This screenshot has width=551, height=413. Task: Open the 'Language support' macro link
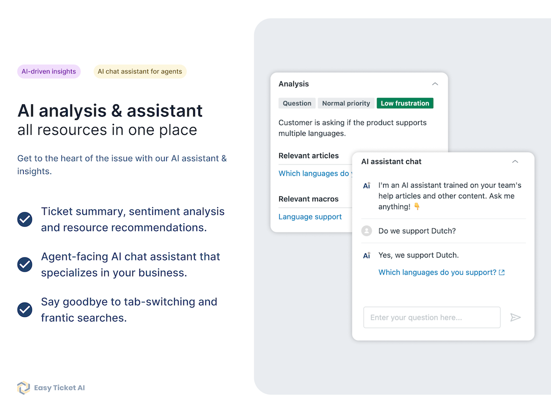tap(310, 217)
